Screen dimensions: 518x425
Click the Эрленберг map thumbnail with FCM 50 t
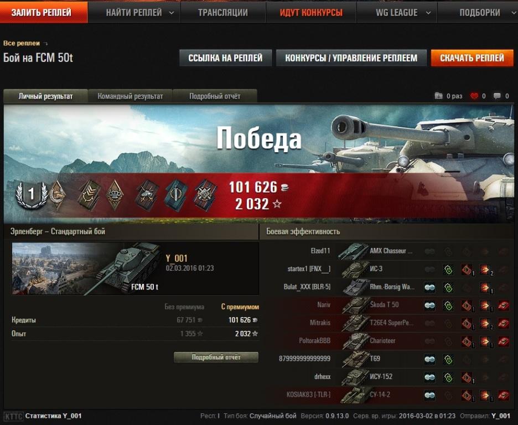[x=86, y=268]
